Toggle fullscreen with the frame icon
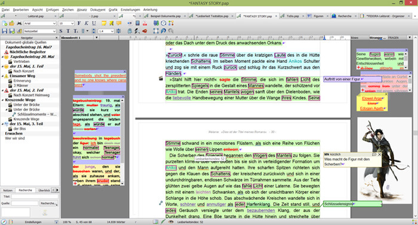This screenshot has height=225, width=418. point(156,31)
